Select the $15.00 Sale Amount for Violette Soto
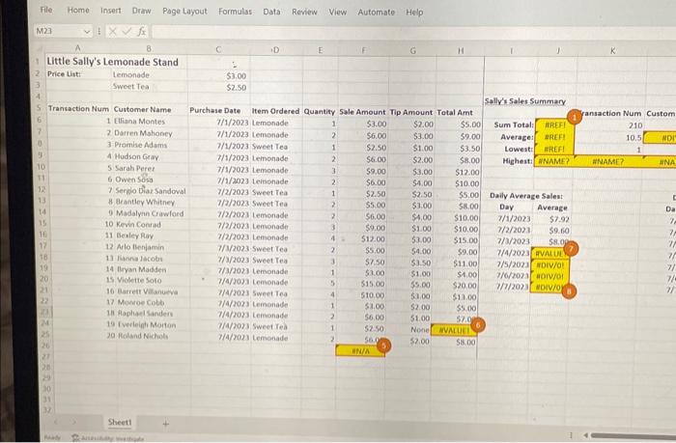 [x=373, y=284]
